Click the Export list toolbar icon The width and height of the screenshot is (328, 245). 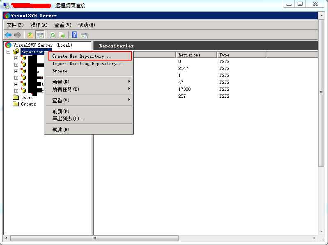point(62,35)
